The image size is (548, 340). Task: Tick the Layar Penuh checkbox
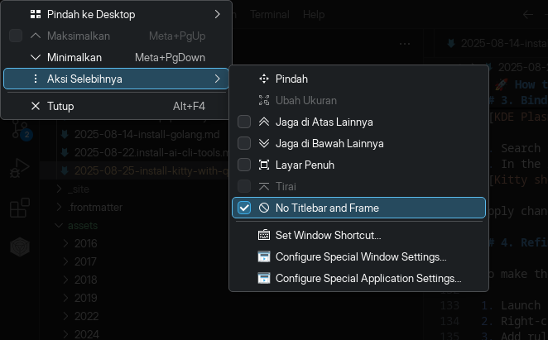(244, 165)
